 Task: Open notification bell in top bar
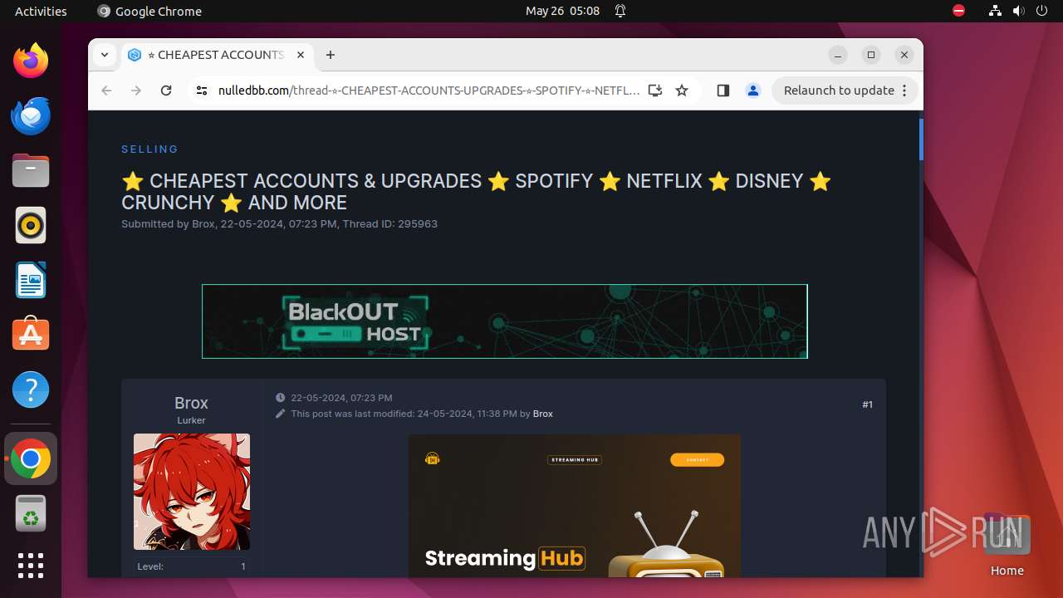[620, 11]
